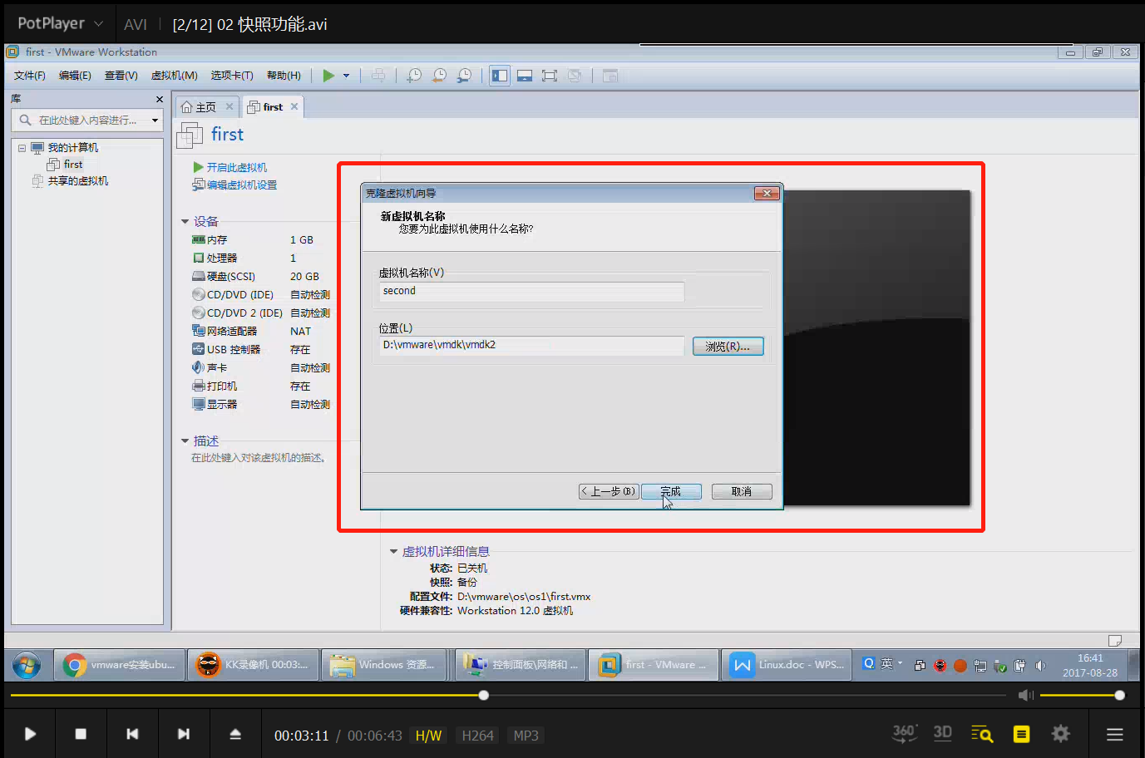Click the PotPlayer stop button
The image size is (1145, 758).
coord(81,734)
